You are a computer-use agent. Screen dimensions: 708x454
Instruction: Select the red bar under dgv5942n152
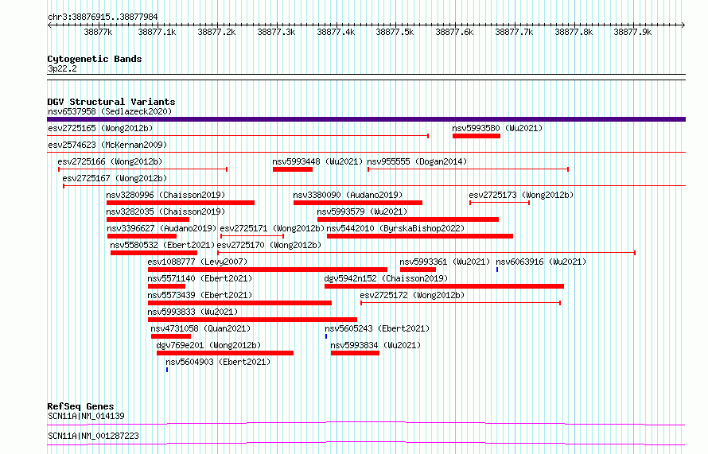(445, 286)
